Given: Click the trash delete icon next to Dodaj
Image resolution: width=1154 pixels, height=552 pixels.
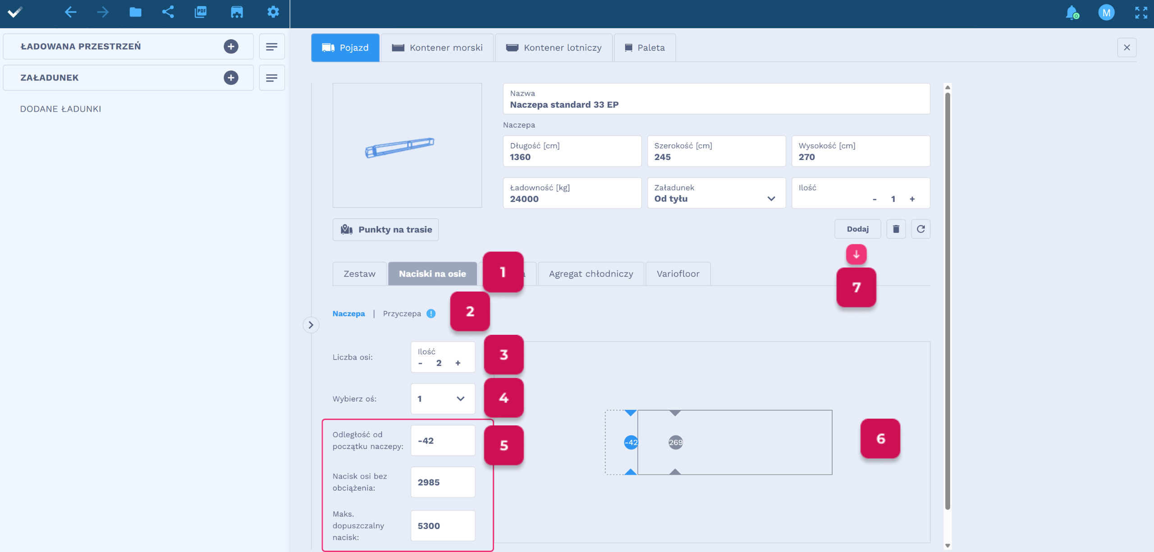Looking at the screenshot, I should pyautogui.click(x=896, y=229).
